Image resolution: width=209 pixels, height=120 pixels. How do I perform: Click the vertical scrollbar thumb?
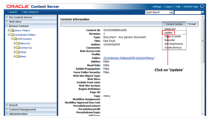coord(203,41)
